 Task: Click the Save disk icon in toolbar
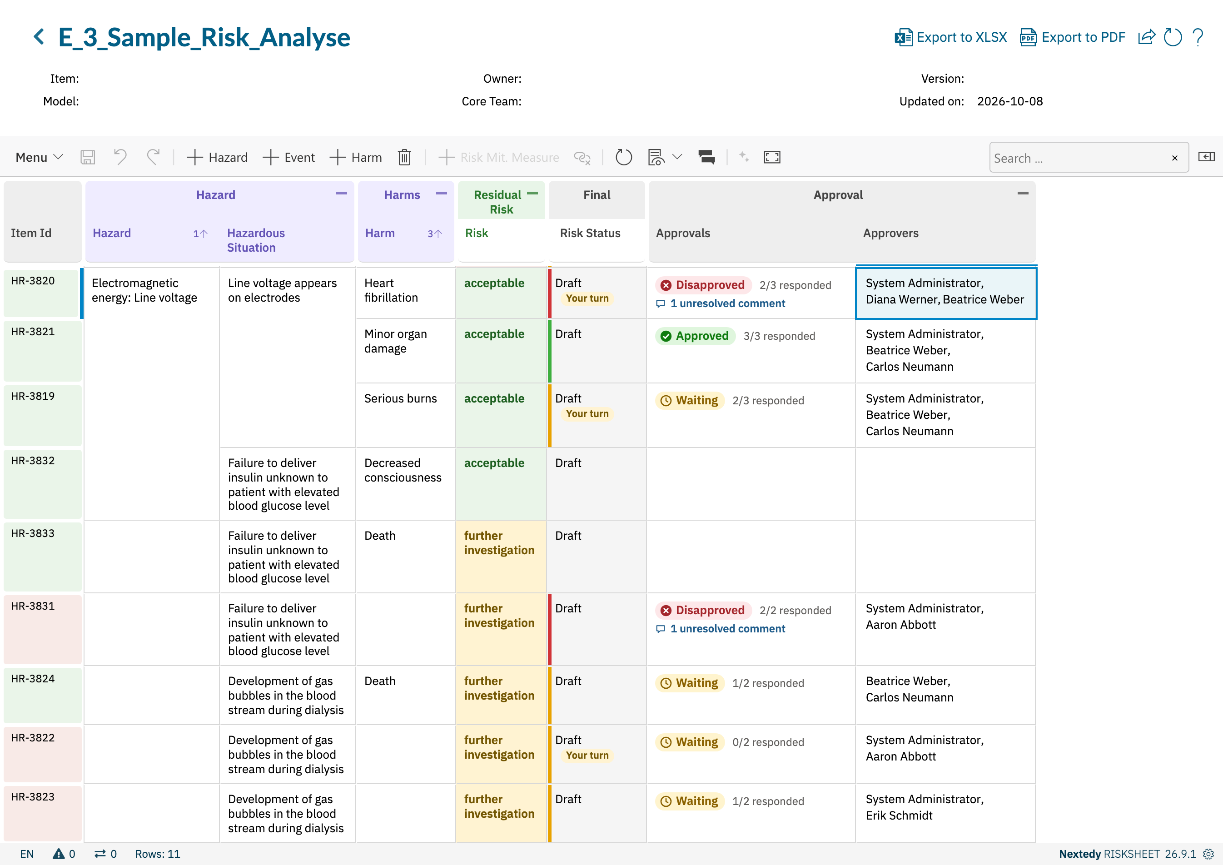point(87,157)
